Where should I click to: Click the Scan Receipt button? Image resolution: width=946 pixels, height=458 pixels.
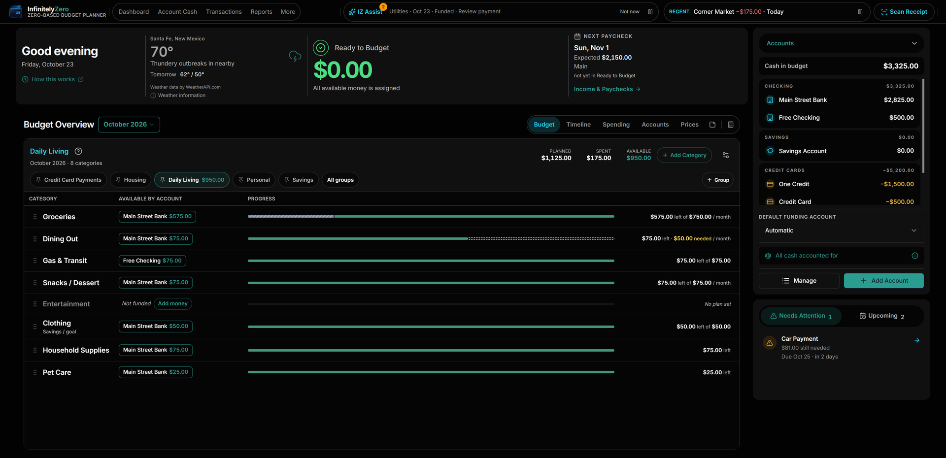pyautogui.click(x=904, y=12)
